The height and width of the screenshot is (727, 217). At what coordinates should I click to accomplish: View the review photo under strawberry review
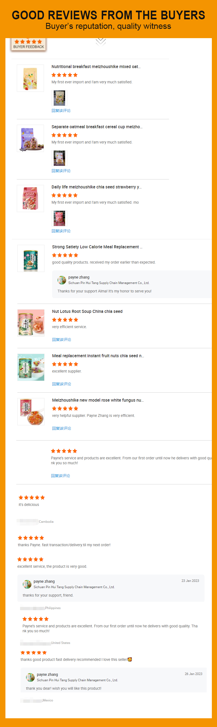click(x=59, y=218)
